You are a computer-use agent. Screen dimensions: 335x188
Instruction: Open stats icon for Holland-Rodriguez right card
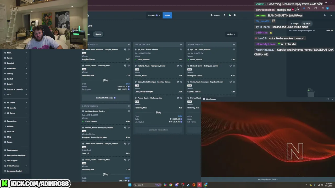pyautogui.click(x=234, y=66)
